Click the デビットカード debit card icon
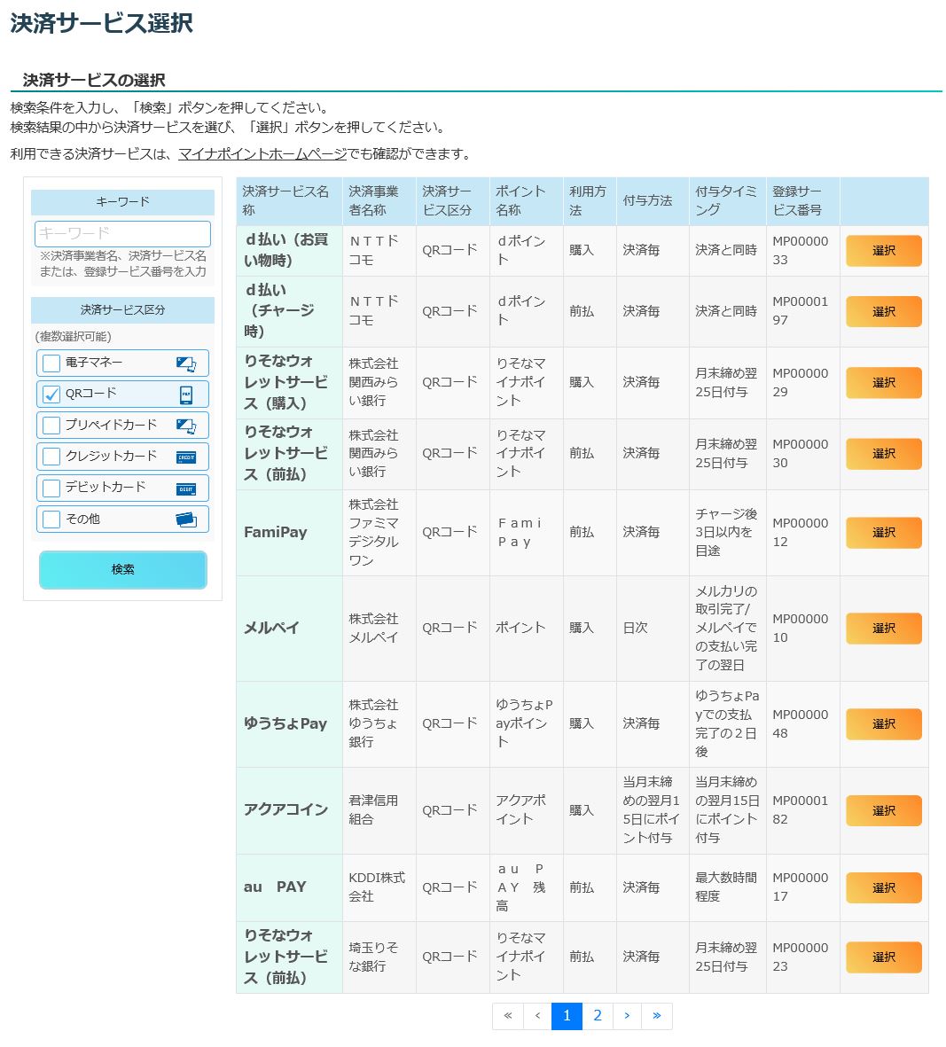Viewport: 946px width, 1047px height. pyautogui.click(x=185, y=488)
